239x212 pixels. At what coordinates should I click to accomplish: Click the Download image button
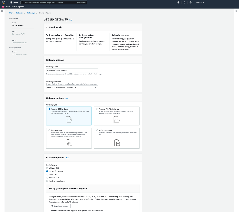pos(59,206)
